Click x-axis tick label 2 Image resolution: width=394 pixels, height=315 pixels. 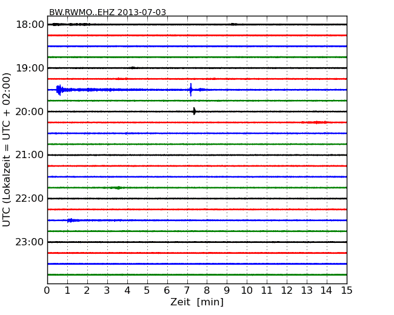point(87,291)
